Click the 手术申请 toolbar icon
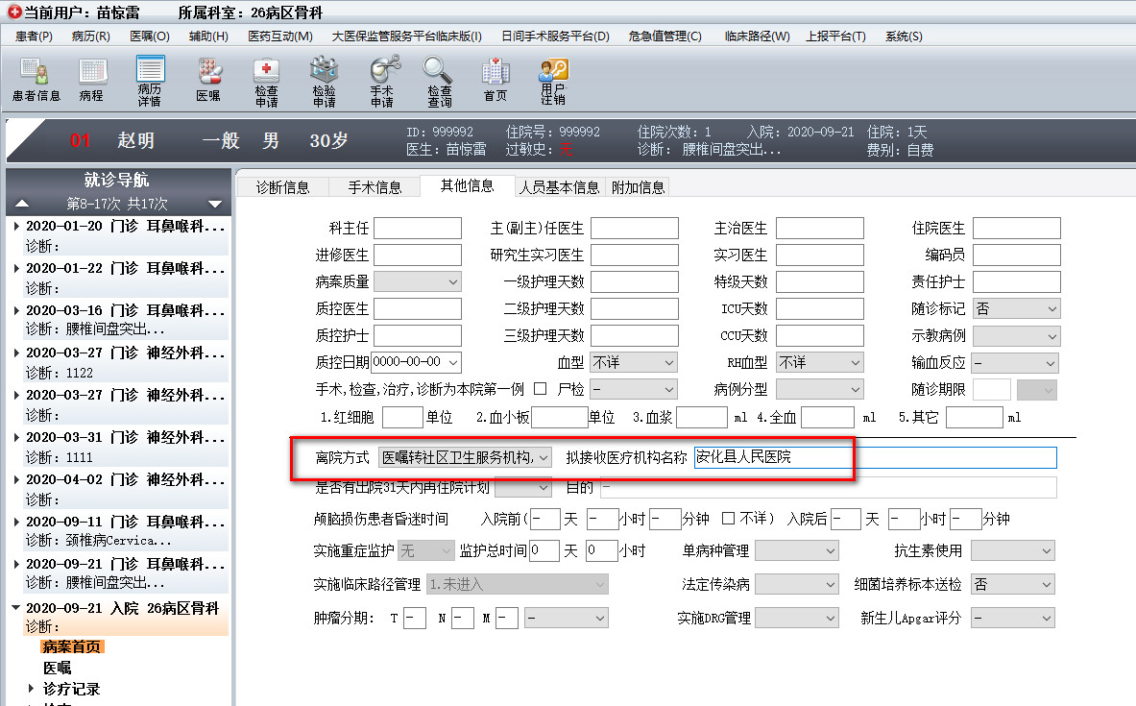Image resolution: width=1136 pixels, height=706 pixels. 382,80
